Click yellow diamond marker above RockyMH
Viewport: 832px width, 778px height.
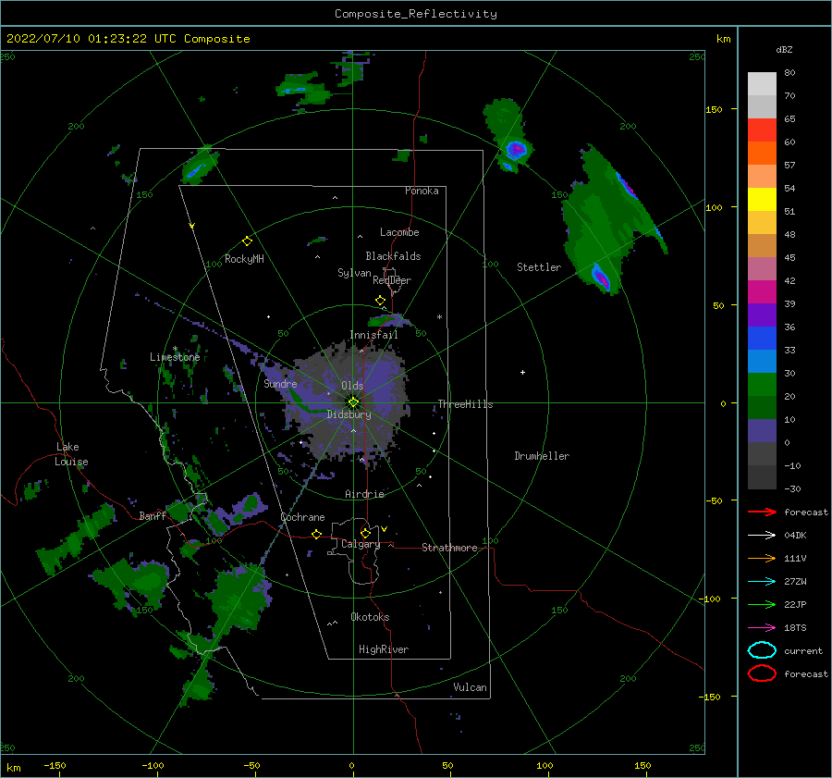coord(247,241)
